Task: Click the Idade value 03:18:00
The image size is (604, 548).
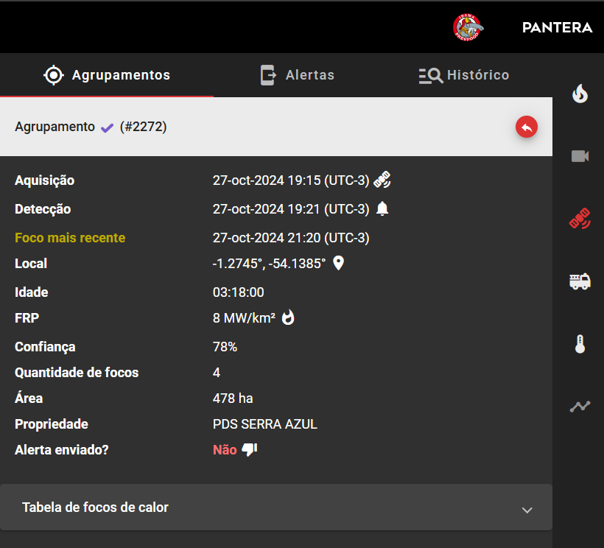Action: [x=239, y=292]
